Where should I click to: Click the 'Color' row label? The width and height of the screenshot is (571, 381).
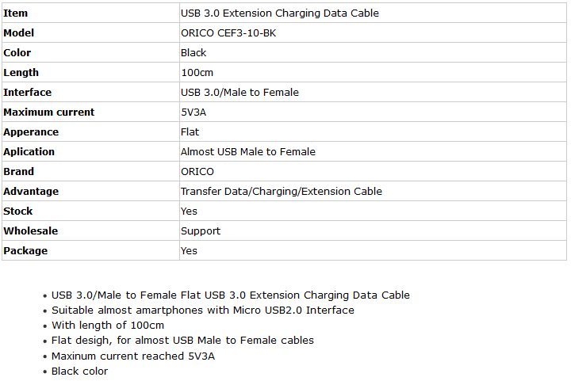(17, 53)
